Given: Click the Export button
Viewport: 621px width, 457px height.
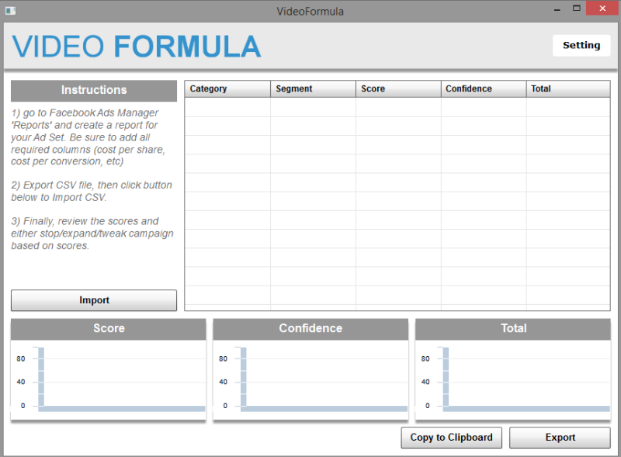Looking at the screenshot, I should click(x=560, y=437).
